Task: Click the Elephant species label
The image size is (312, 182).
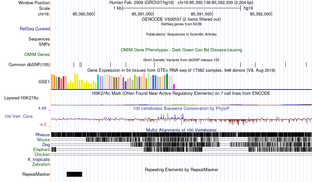Action: [x=41, y=149]
